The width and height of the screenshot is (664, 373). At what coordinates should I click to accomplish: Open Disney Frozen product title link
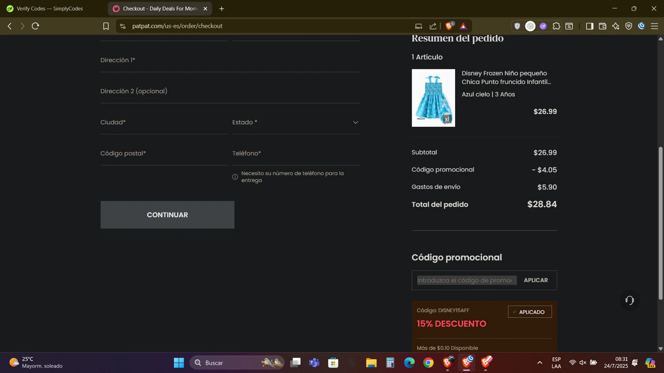pos(506,78)
